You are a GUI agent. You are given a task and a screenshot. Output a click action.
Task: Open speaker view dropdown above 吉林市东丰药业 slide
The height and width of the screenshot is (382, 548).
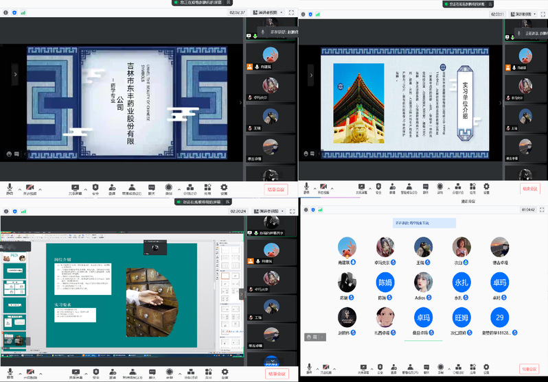click(267, 12)
